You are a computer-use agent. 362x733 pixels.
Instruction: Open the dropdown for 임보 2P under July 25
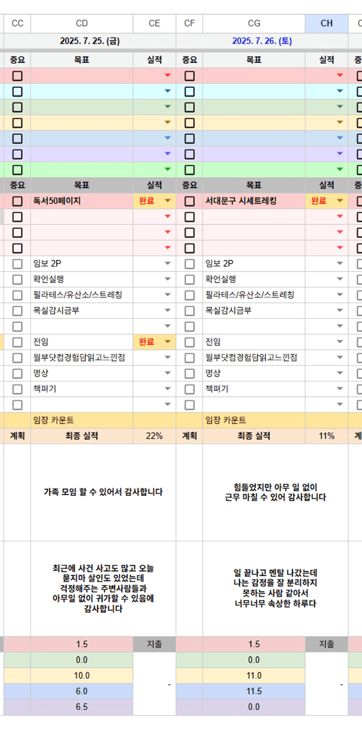(x=168, y=263)
